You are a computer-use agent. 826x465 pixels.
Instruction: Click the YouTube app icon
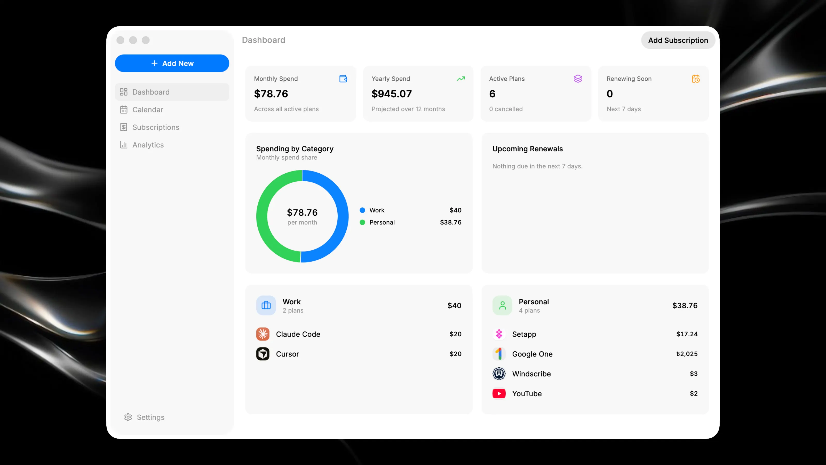pyautogui.click(x=499, y=394)
